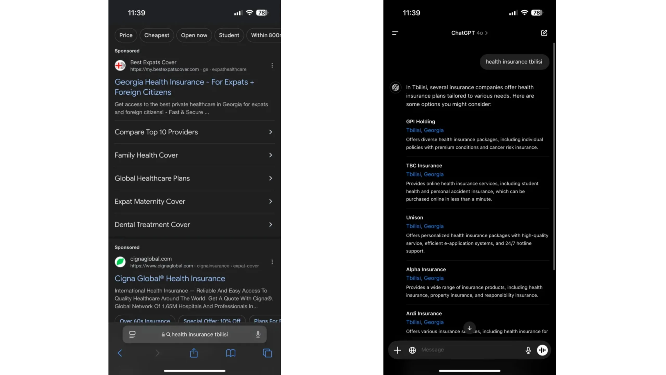Screen dimensions: 666x375
Task: Tap Tbilisi, Georgia link under TBC Insurance
Action: pyautogui.click(x=425, y=174)
